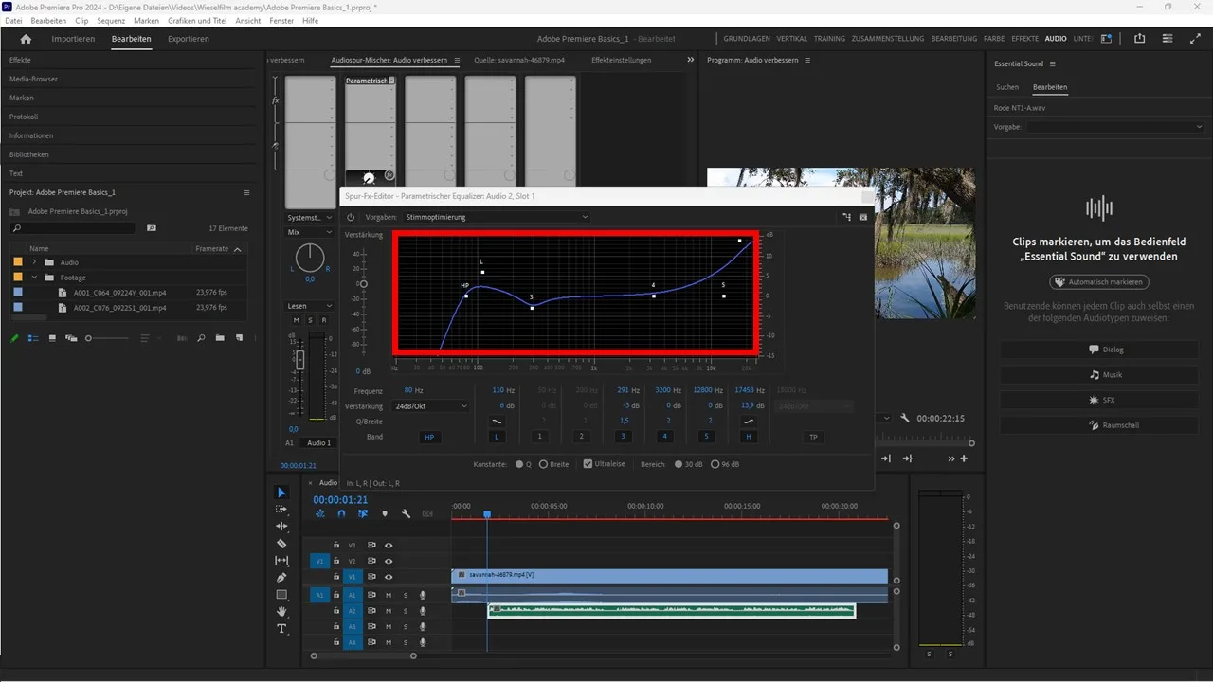The image size is (1213, 682).
Task: Click the Audio 1 volume fader
Action: pos(300,360)
